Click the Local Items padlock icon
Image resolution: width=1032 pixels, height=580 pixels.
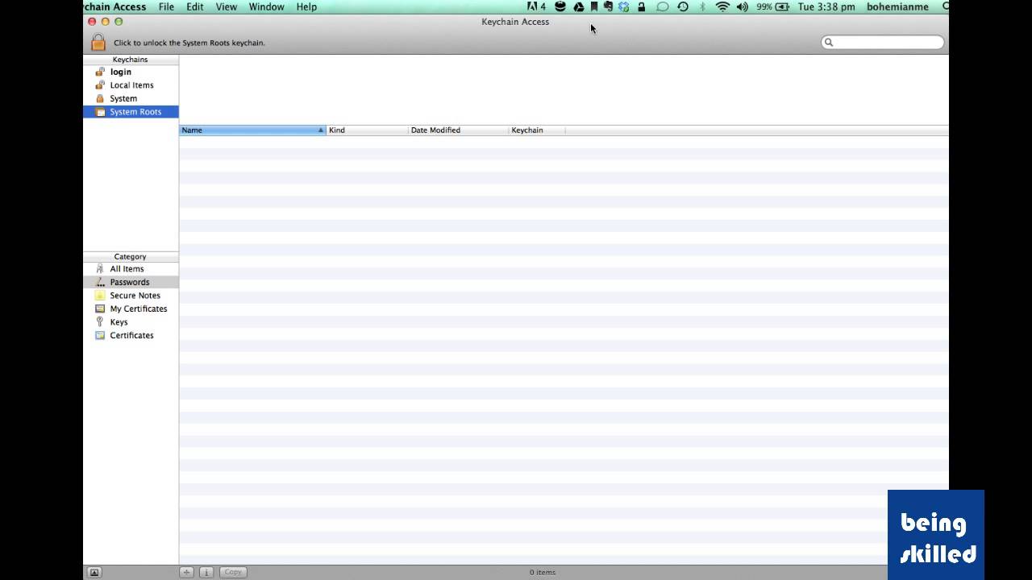[x=100, y=85]
